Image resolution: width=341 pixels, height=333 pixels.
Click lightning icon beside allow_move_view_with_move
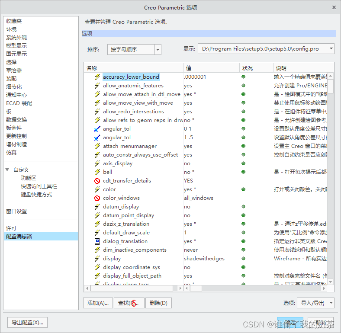coord(97,103)
